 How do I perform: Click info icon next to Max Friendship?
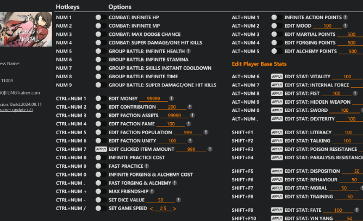point(152,192)
